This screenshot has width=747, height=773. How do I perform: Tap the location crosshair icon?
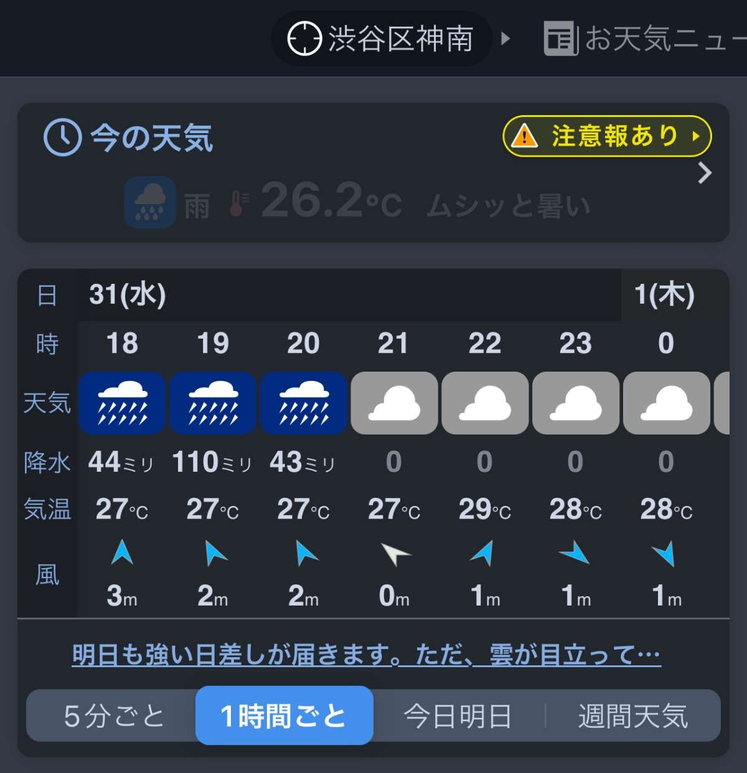tap(304, 39)
